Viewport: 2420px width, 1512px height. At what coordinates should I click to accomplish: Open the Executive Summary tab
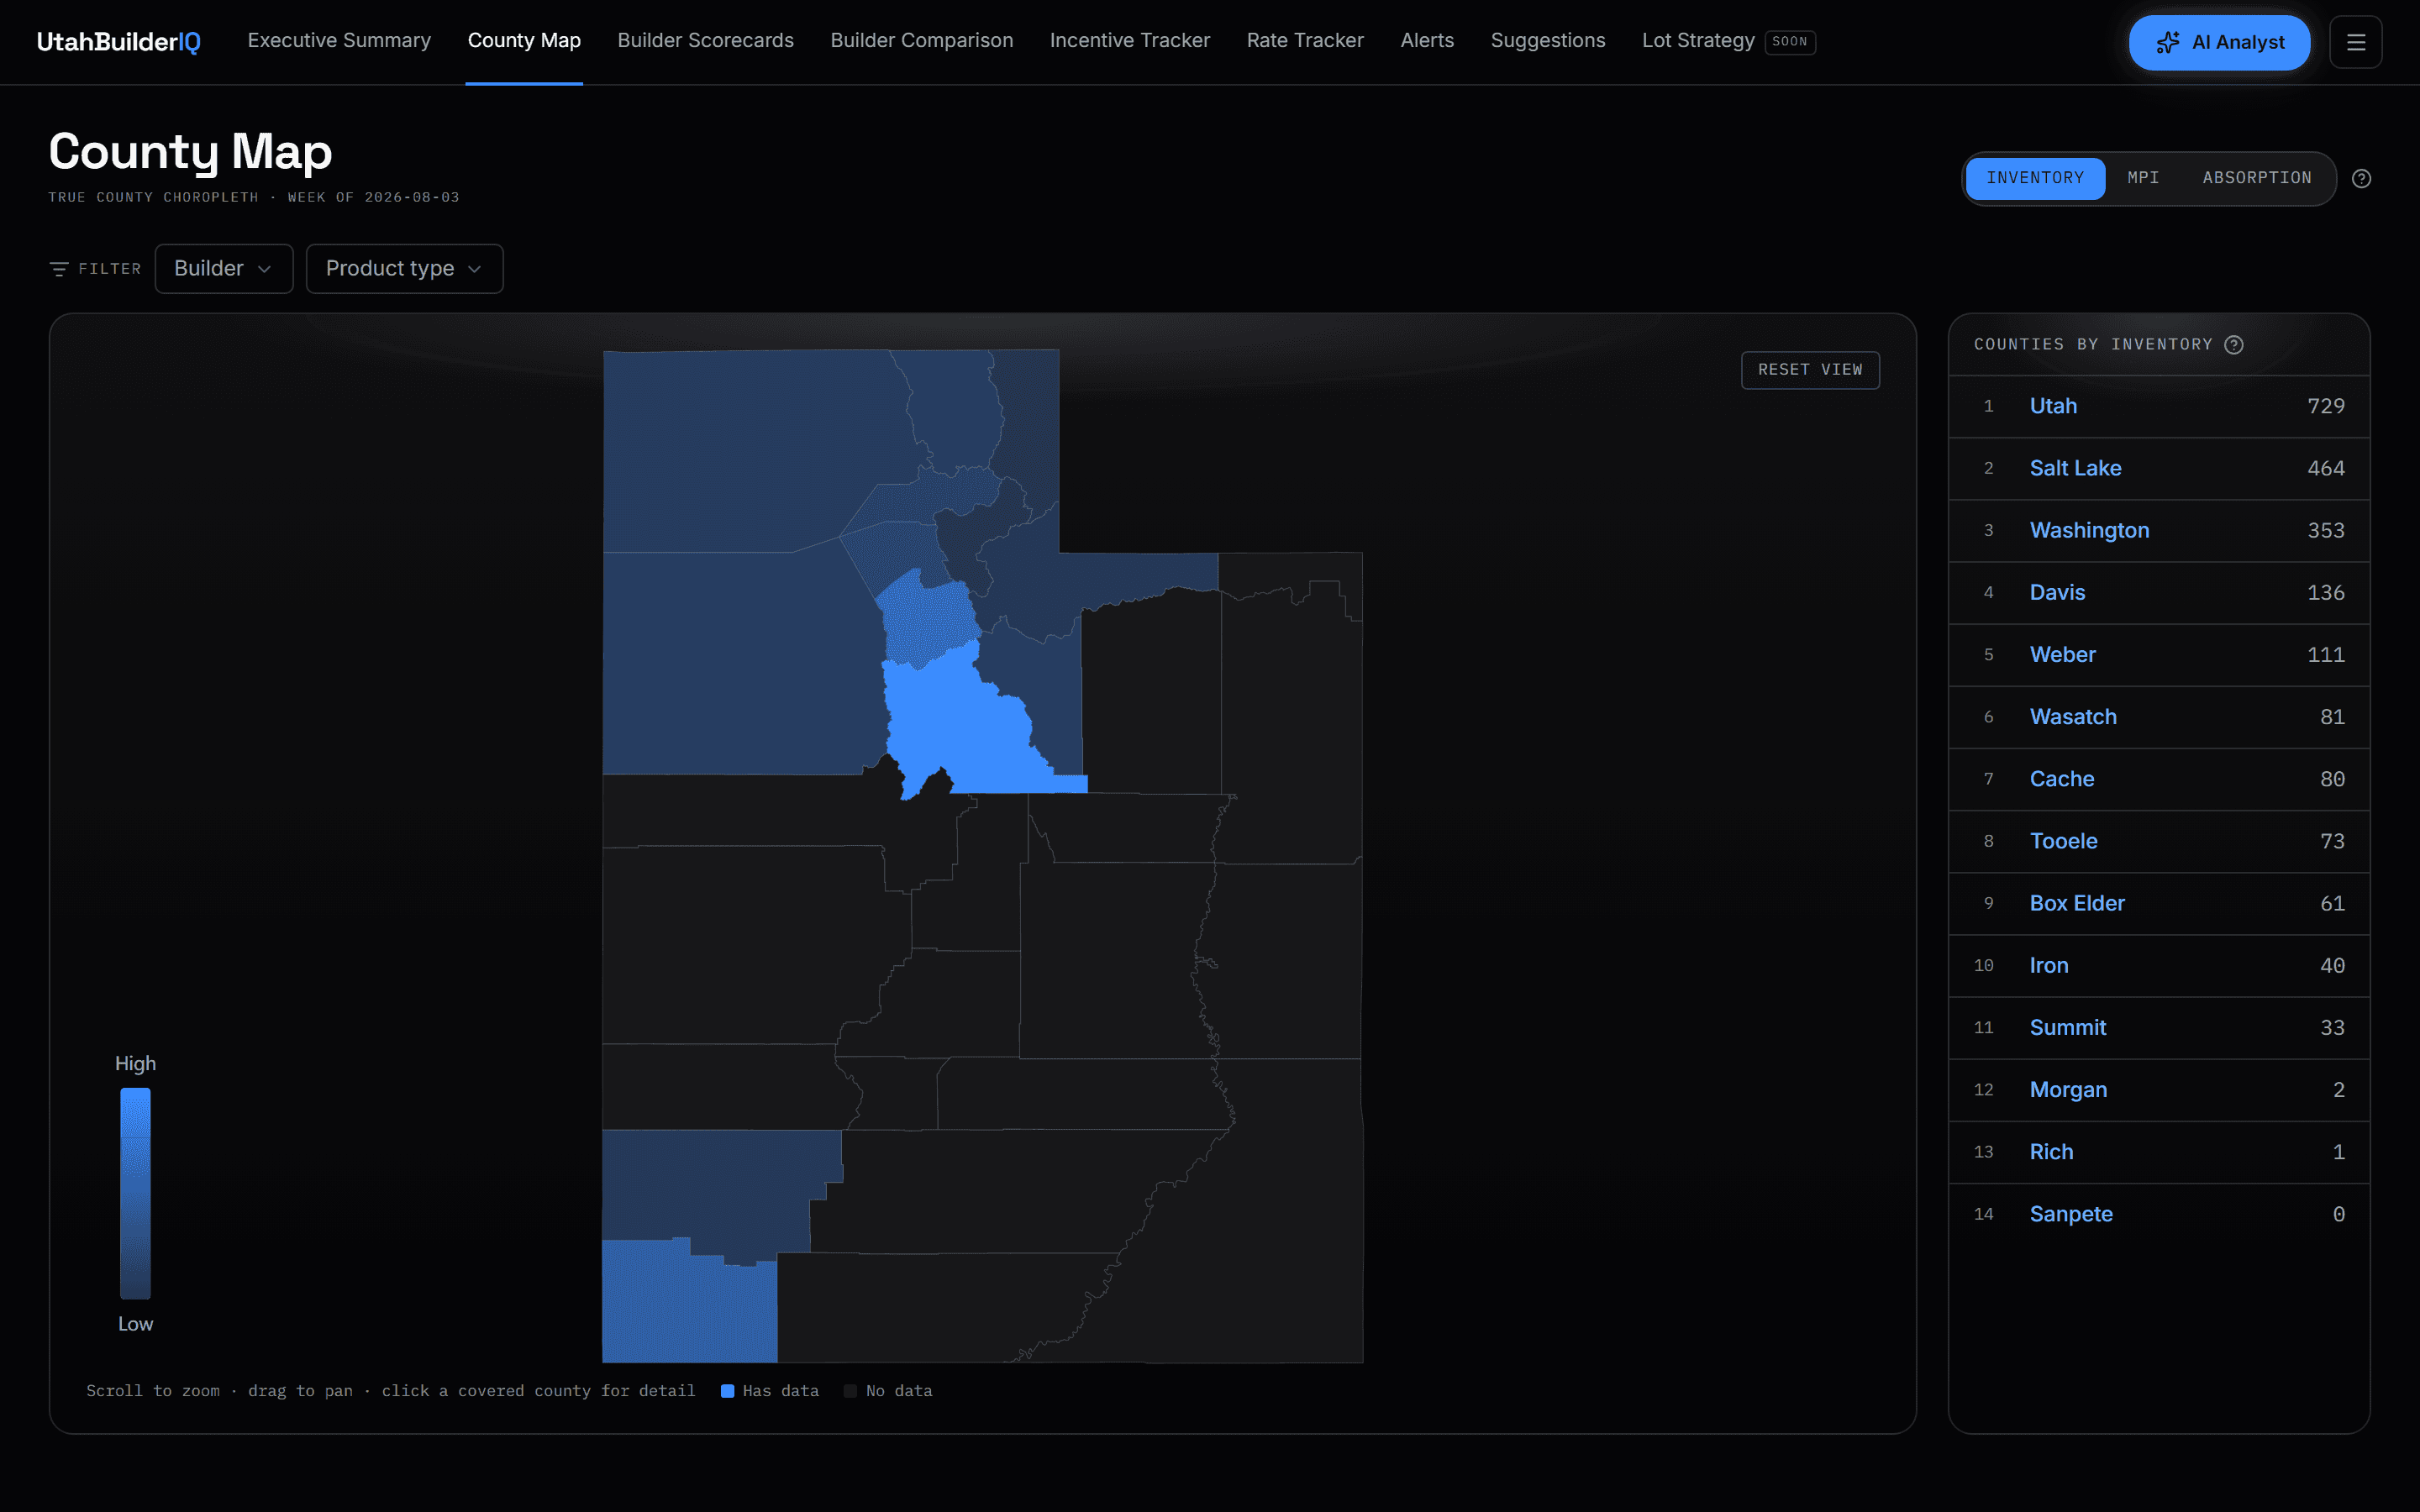point(339,41)
